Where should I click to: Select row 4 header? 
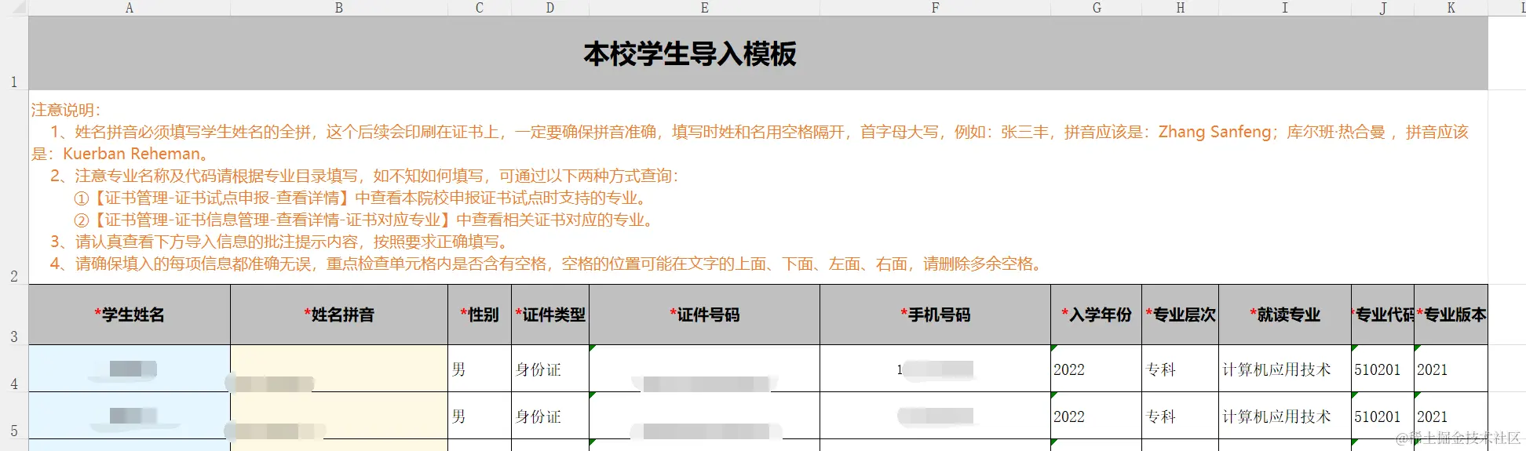14,369
